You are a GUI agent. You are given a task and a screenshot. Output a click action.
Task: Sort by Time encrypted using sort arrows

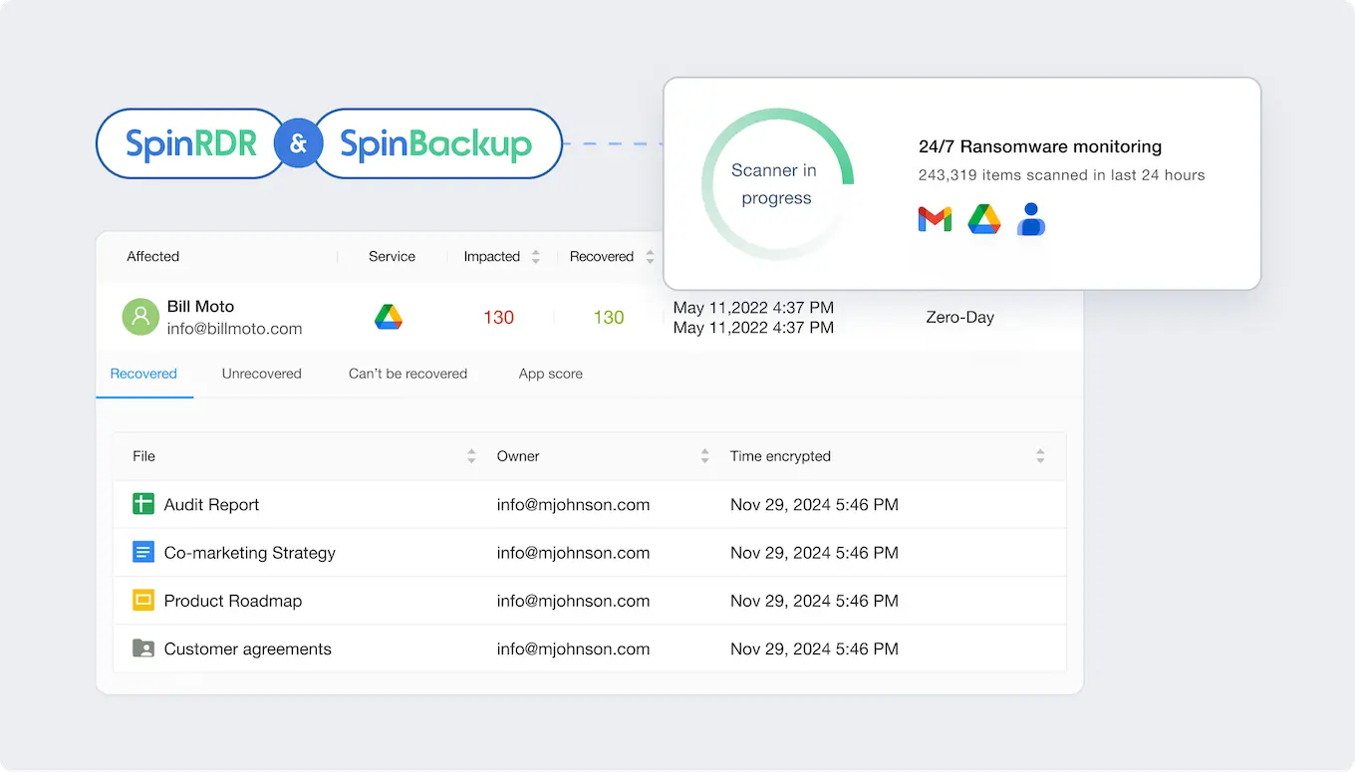pyautogui.click(x=1040, y=456)
